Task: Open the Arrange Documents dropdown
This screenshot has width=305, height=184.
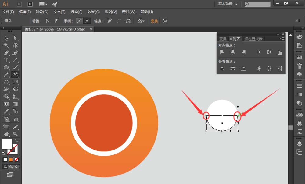Action: tap(43, 4)
